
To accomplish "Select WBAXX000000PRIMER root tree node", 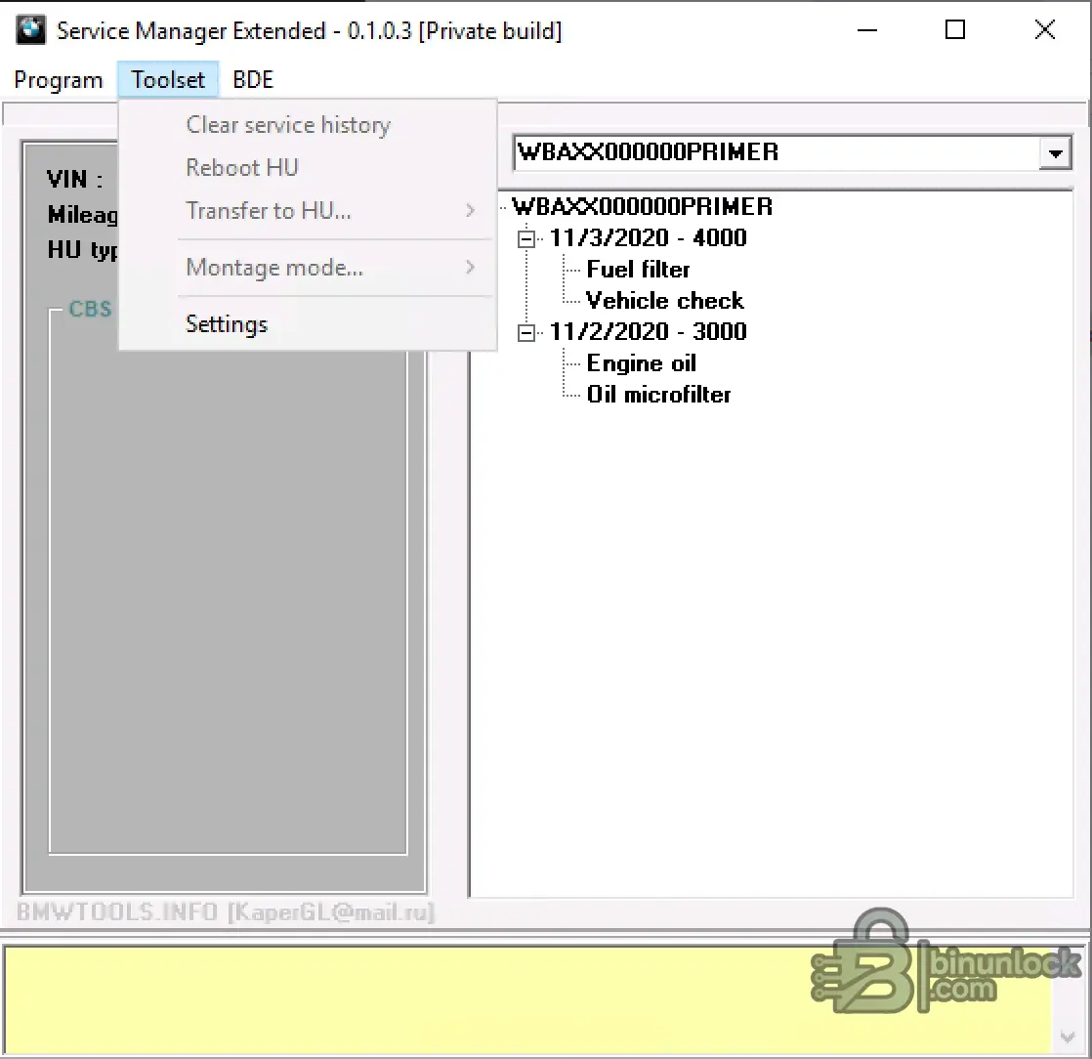I will [642, 207].
